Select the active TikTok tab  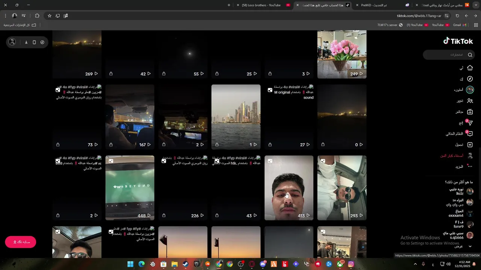point(323,5)
